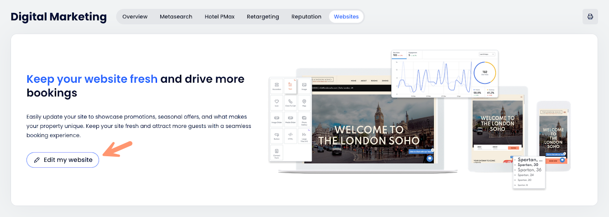The image size is (609, 217).
Task: Click the 'Keep your website fresh' heading
Action: [92, 79]
